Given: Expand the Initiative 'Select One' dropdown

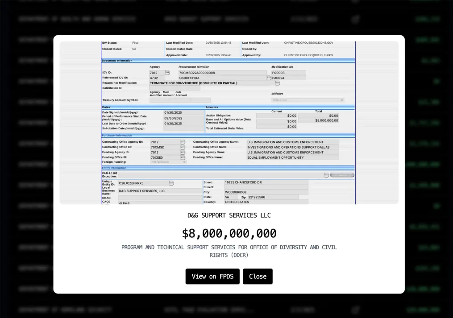Looking at the screenshot, I should (x=308, y=100).
